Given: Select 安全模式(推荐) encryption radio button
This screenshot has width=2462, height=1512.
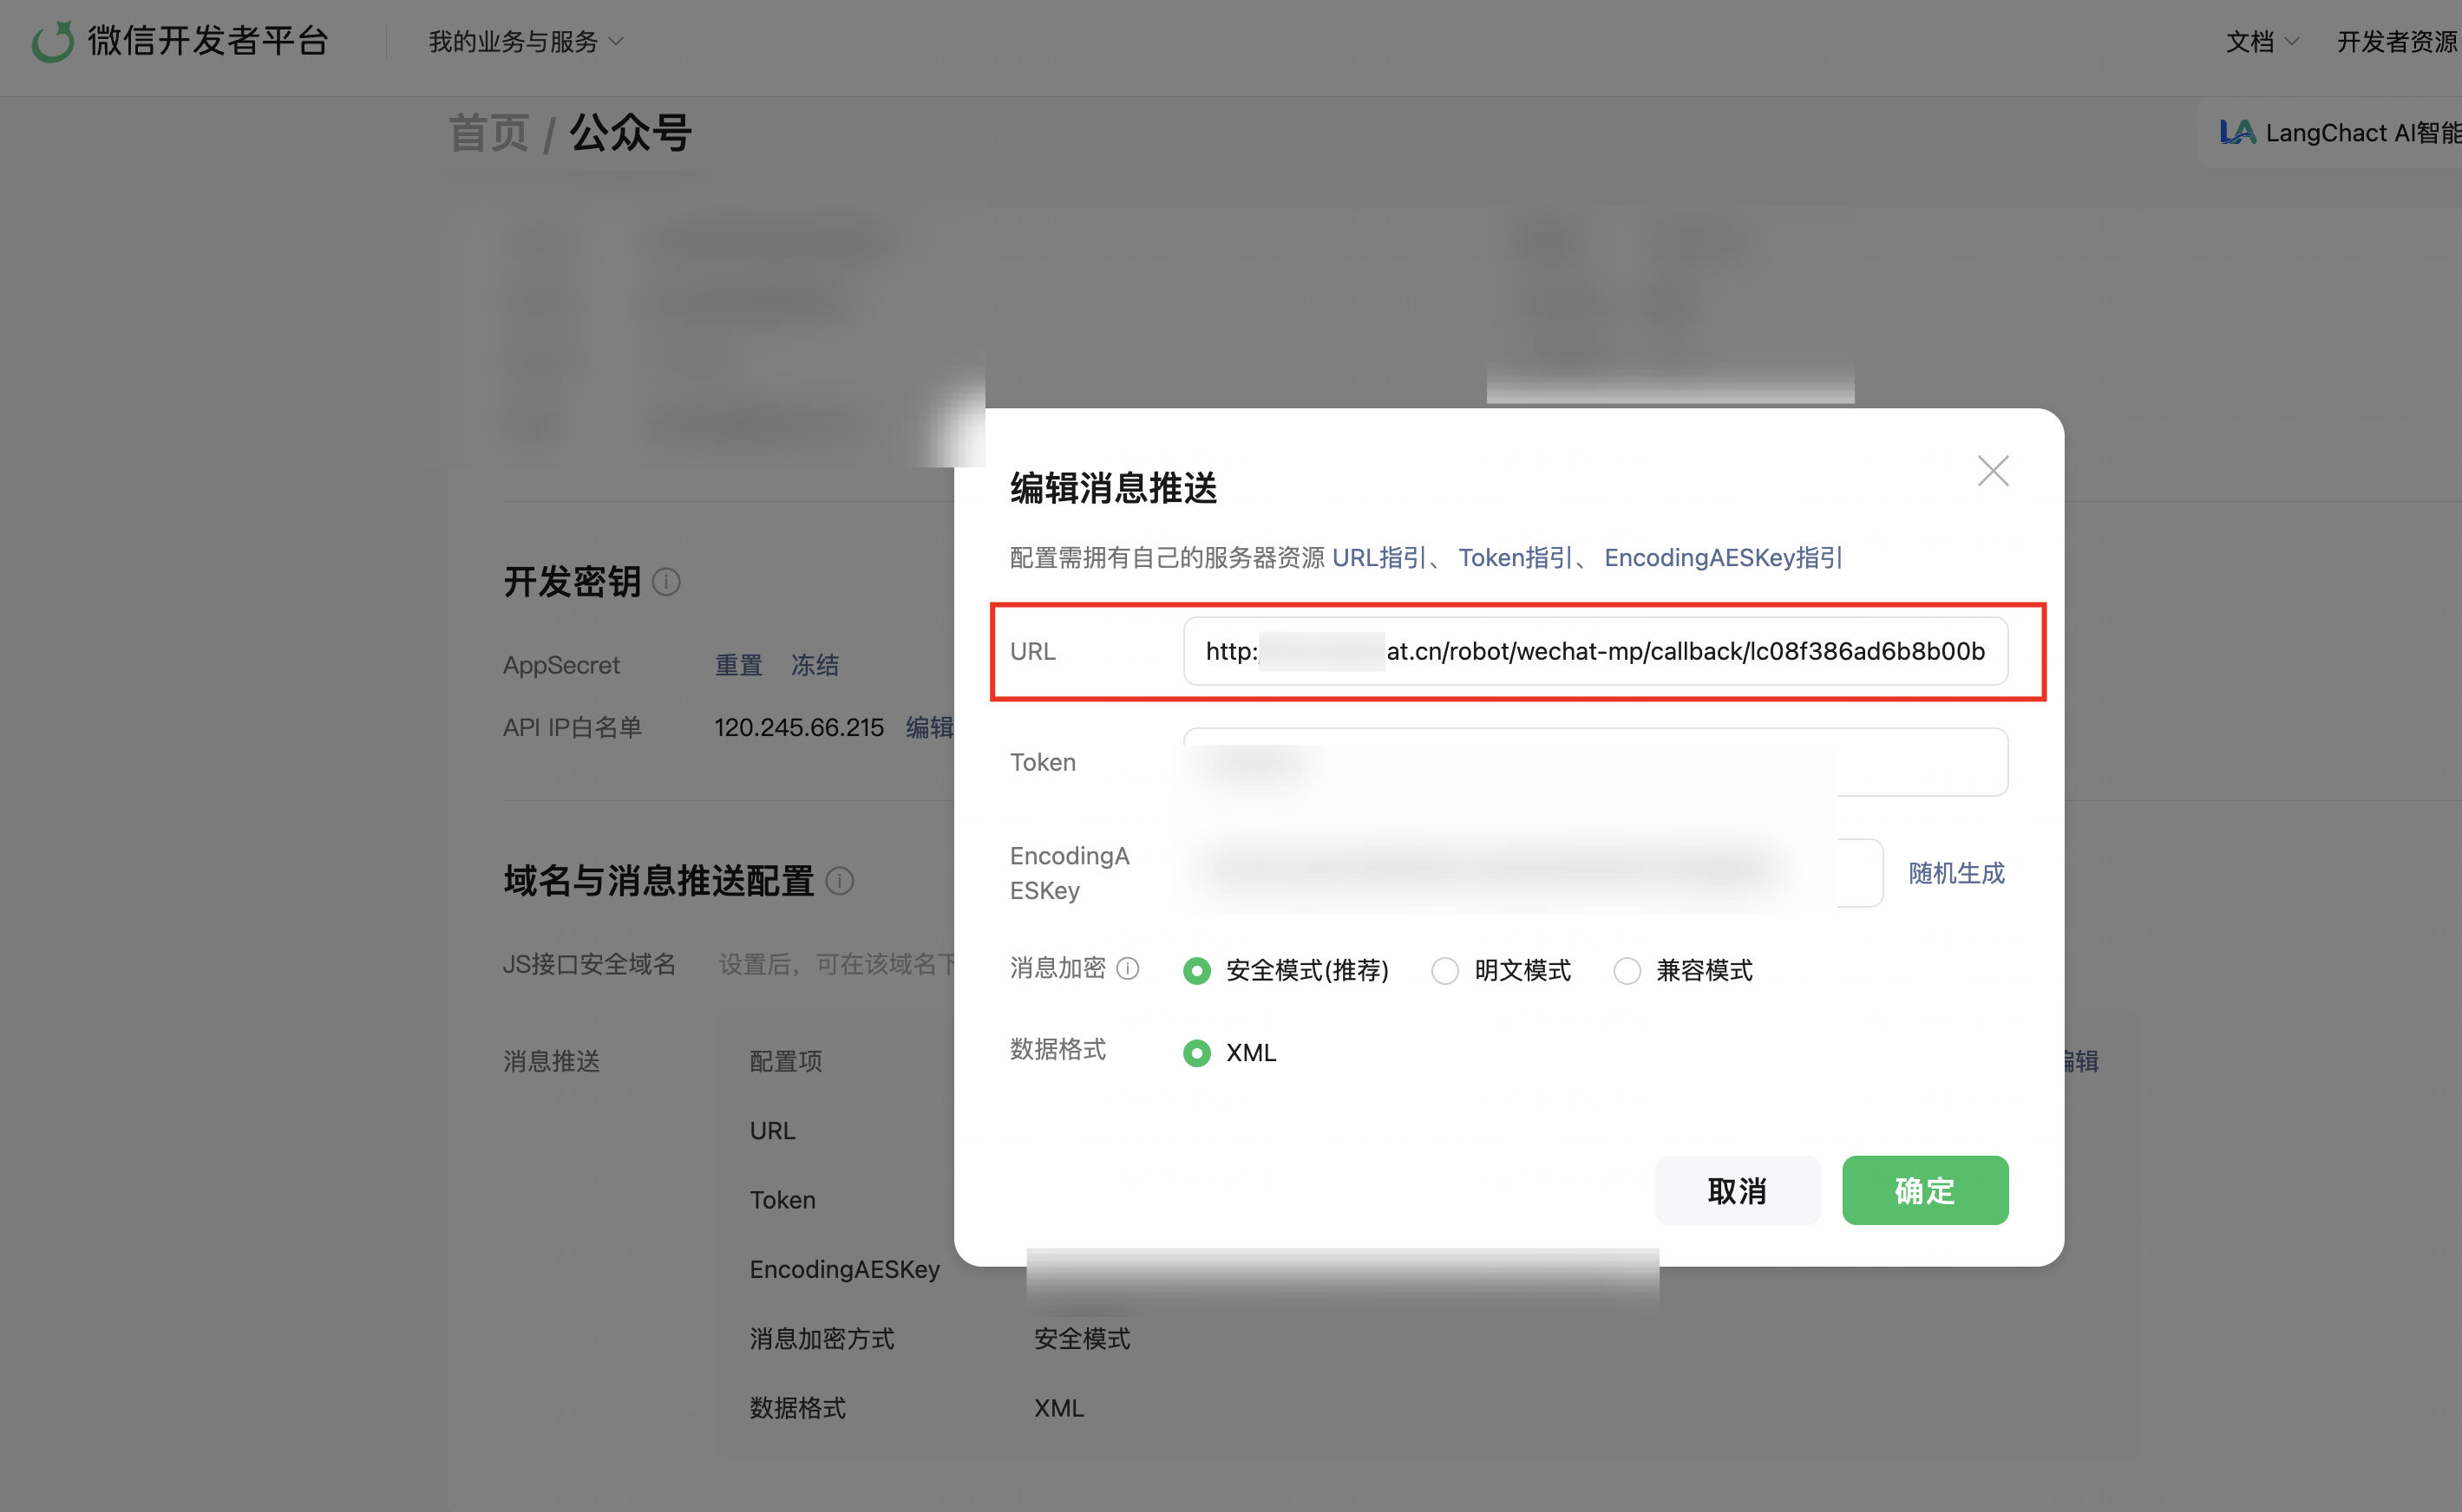Looking at the screenshot, I should 1196,970.
